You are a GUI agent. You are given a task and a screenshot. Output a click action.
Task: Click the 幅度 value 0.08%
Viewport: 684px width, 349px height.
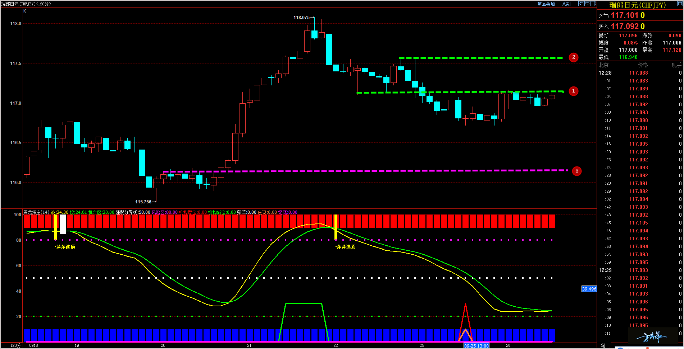[x=630, y=43]
